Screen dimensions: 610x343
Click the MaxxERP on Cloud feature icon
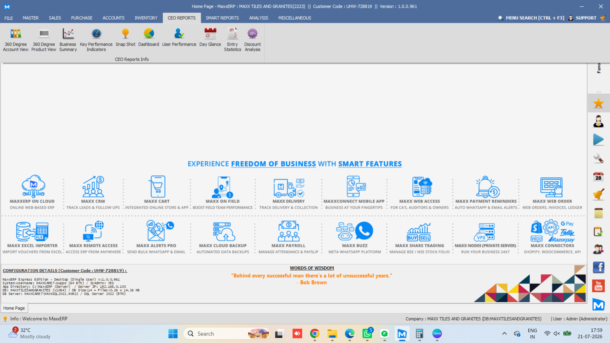(x=33, y=186)
